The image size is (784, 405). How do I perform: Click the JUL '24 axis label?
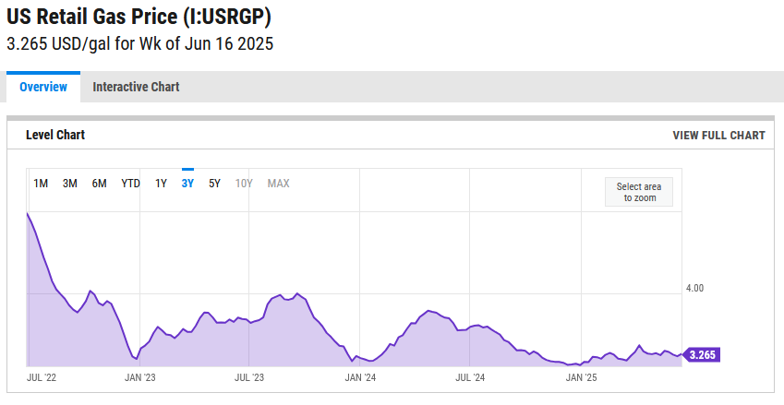[x=470, y=377]
